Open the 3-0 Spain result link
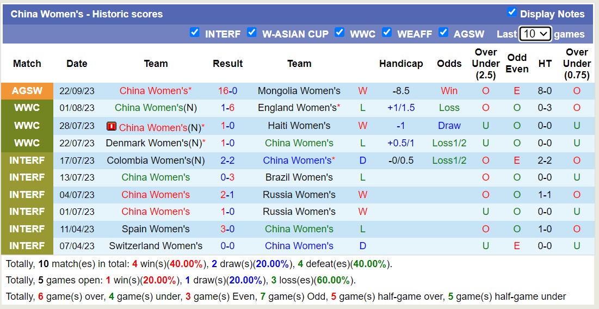The height and width of the screenshot is (309, 599). click(227, 229)
